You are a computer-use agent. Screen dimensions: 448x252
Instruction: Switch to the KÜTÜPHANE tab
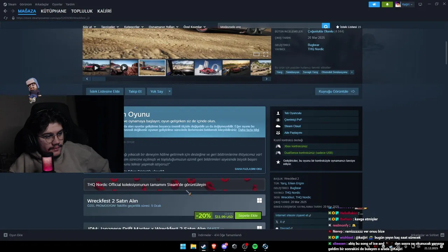coord(54,11)
